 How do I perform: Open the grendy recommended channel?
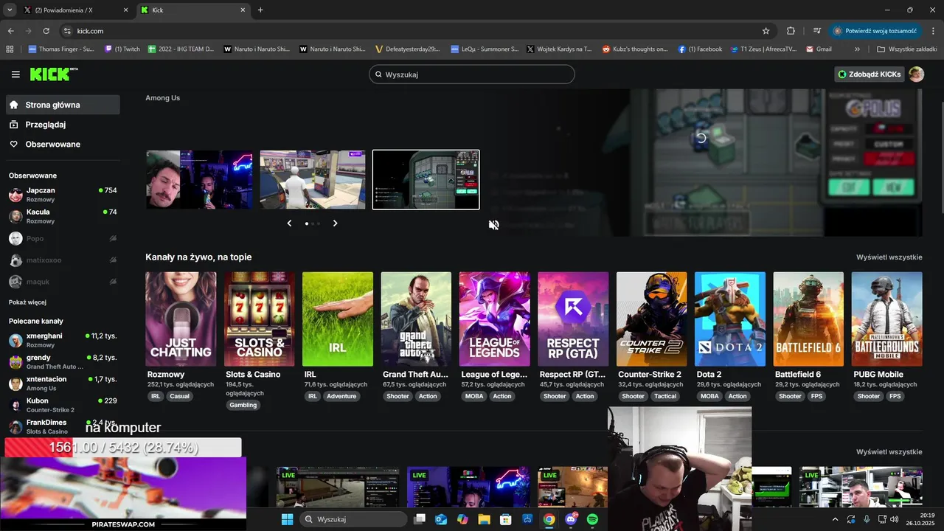[x=63, y=361]
